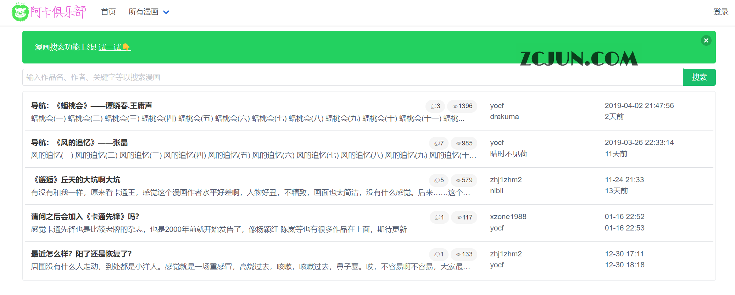Screen dimensions: 735x295
Task: Click 登录 to log in
Action: [x=720, y=12]
